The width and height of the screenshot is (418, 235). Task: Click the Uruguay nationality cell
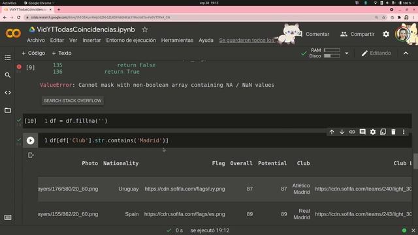click(x=129, y=189)
